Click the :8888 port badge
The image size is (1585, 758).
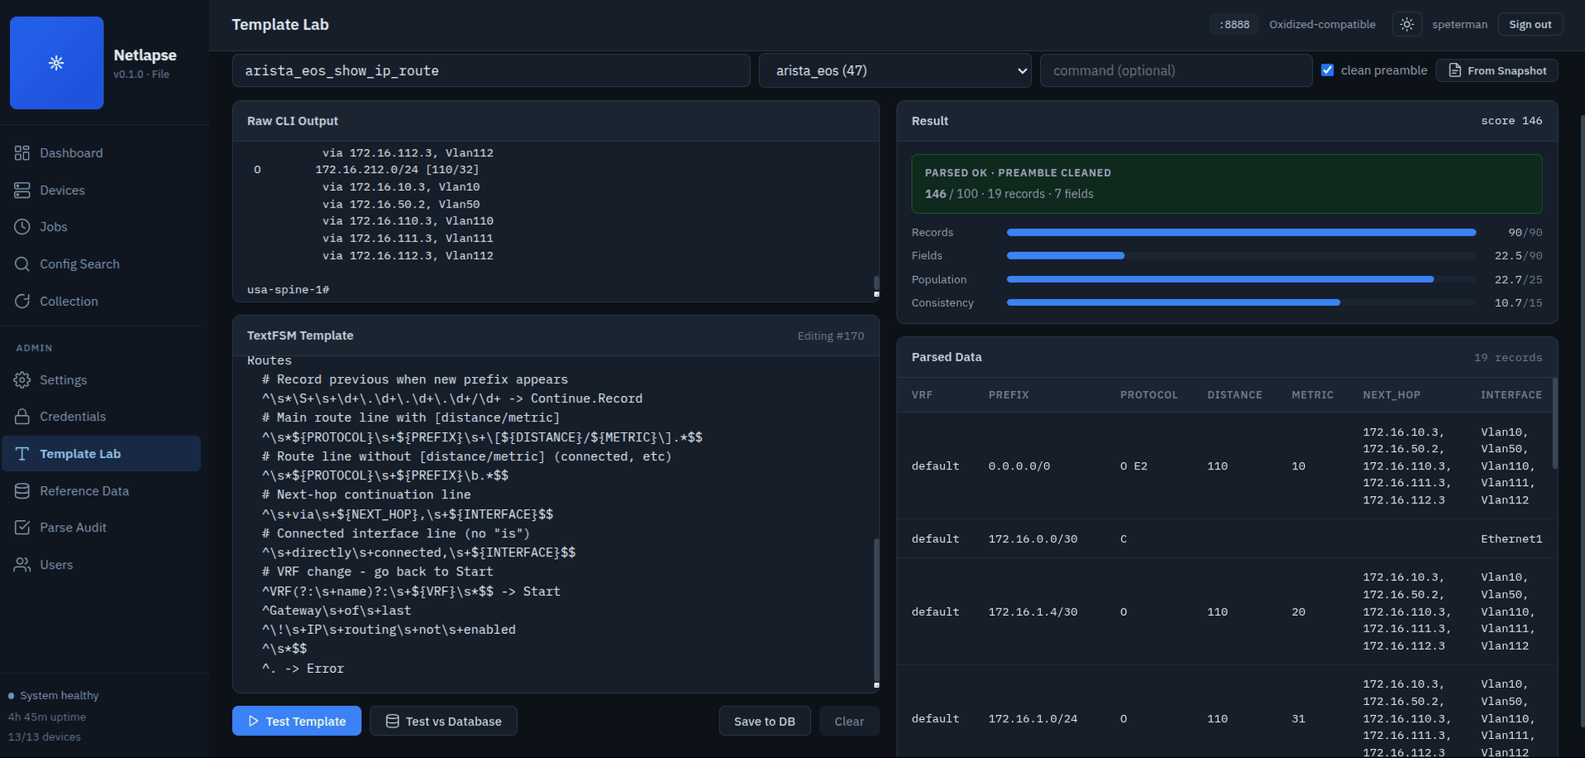coord(1234,25)
